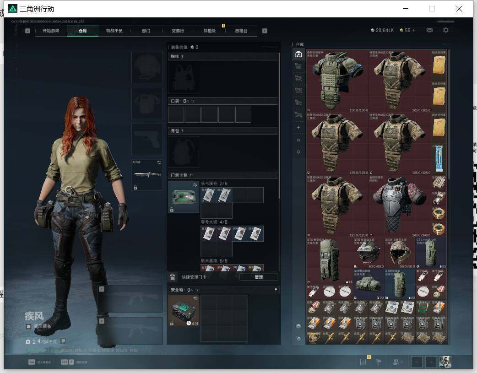Click the 门禁卡包 help question mark
This screenshot has width=477, height=373.
point(191,175)
